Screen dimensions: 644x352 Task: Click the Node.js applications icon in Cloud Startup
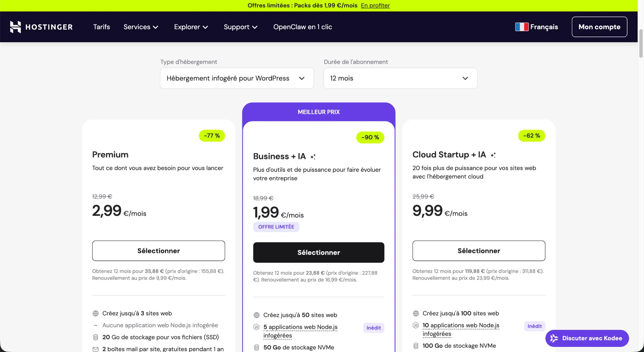415,325
